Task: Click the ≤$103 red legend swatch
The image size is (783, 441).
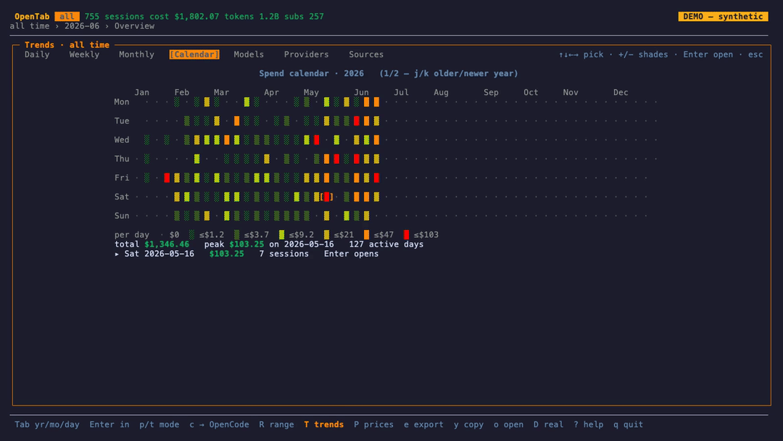Action: coord(407,235)
